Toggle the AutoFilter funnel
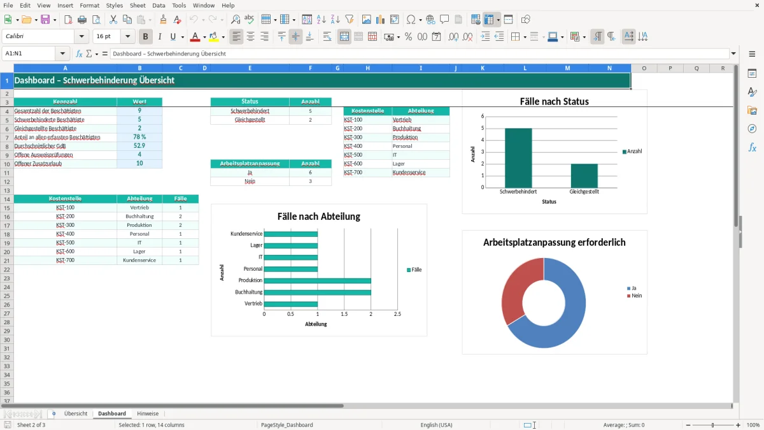Viewport: 764px width, 430px height. pyautogui.click(x=349, y=20)
